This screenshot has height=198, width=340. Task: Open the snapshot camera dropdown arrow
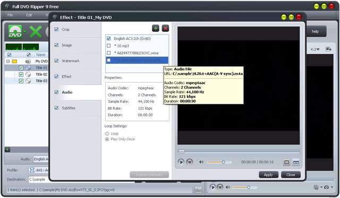click(x=332, y=187)
